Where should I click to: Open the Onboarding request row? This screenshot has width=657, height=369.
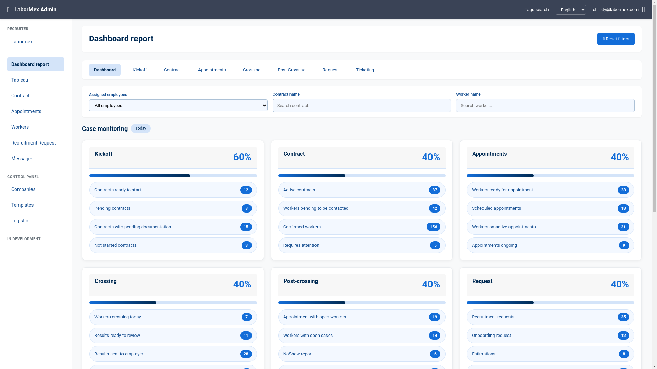click(x=550, y=336)
